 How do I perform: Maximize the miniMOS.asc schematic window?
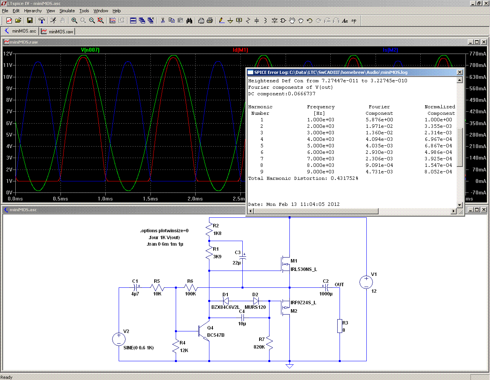[x=477, y=210]
